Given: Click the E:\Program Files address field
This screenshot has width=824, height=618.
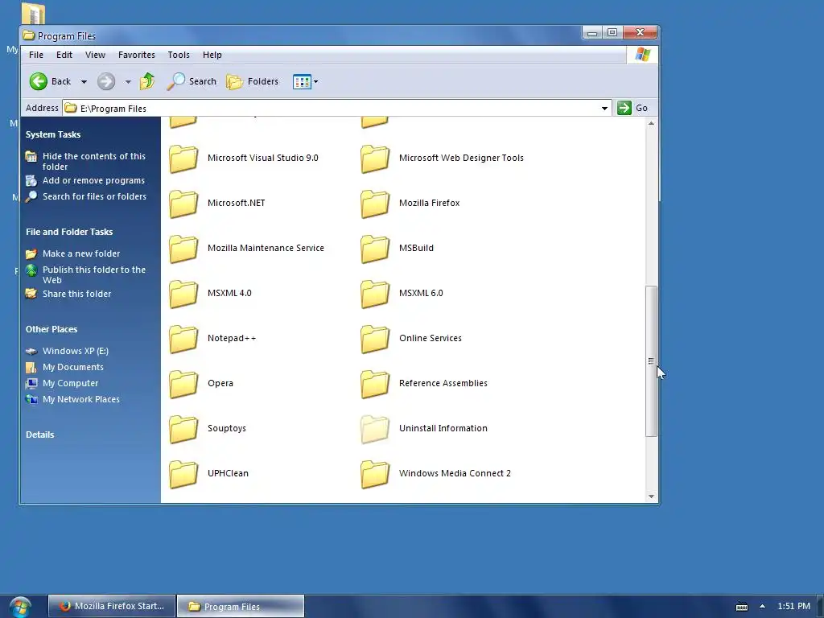Looking at the screenshot, I should 337,109.
